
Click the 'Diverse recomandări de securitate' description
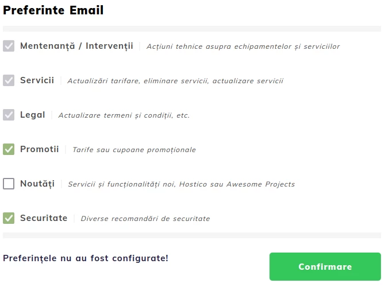point(145,219)
